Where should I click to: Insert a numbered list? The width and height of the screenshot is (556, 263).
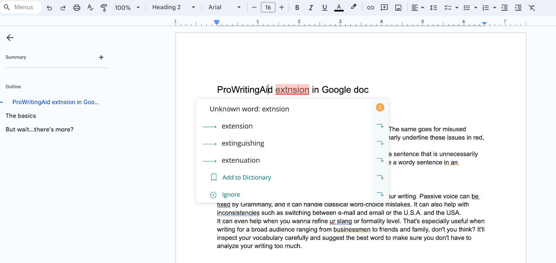pyautogui.click(x=485, y=8)
